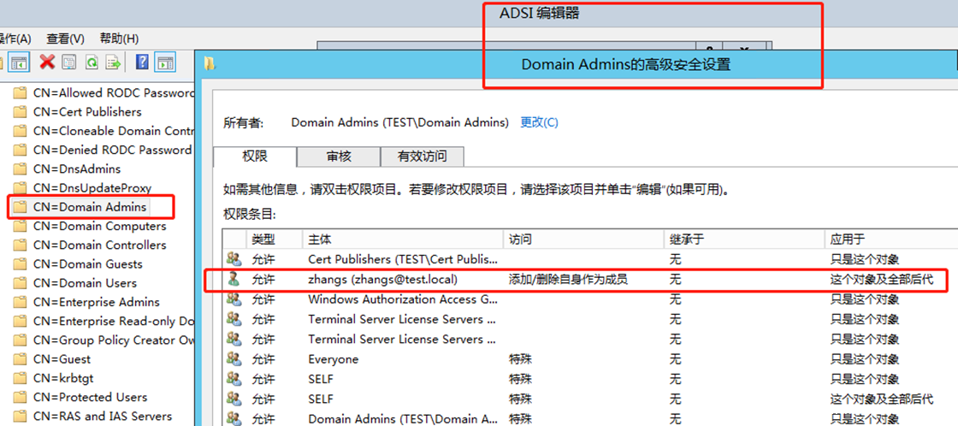This screenshot has width=958, height=426.
Task: Click the folder icon beside CN=DnsAdmins
Action: click(x=21, y=169)
